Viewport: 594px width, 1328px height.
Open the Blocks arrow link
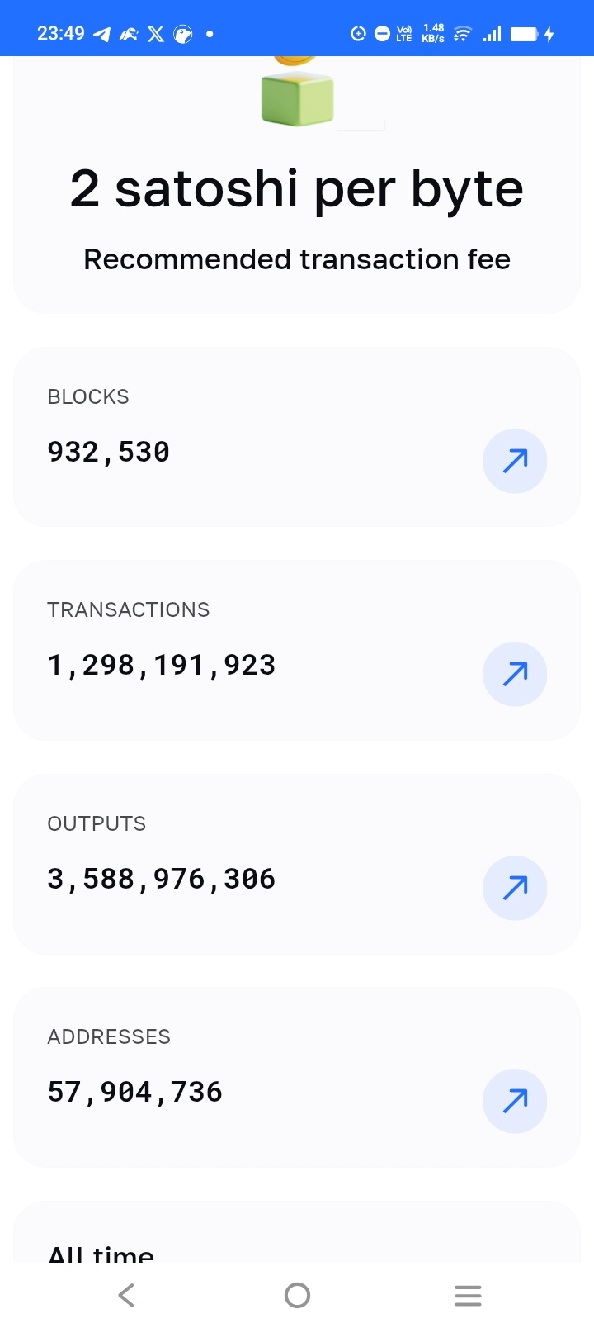point(515,461)
